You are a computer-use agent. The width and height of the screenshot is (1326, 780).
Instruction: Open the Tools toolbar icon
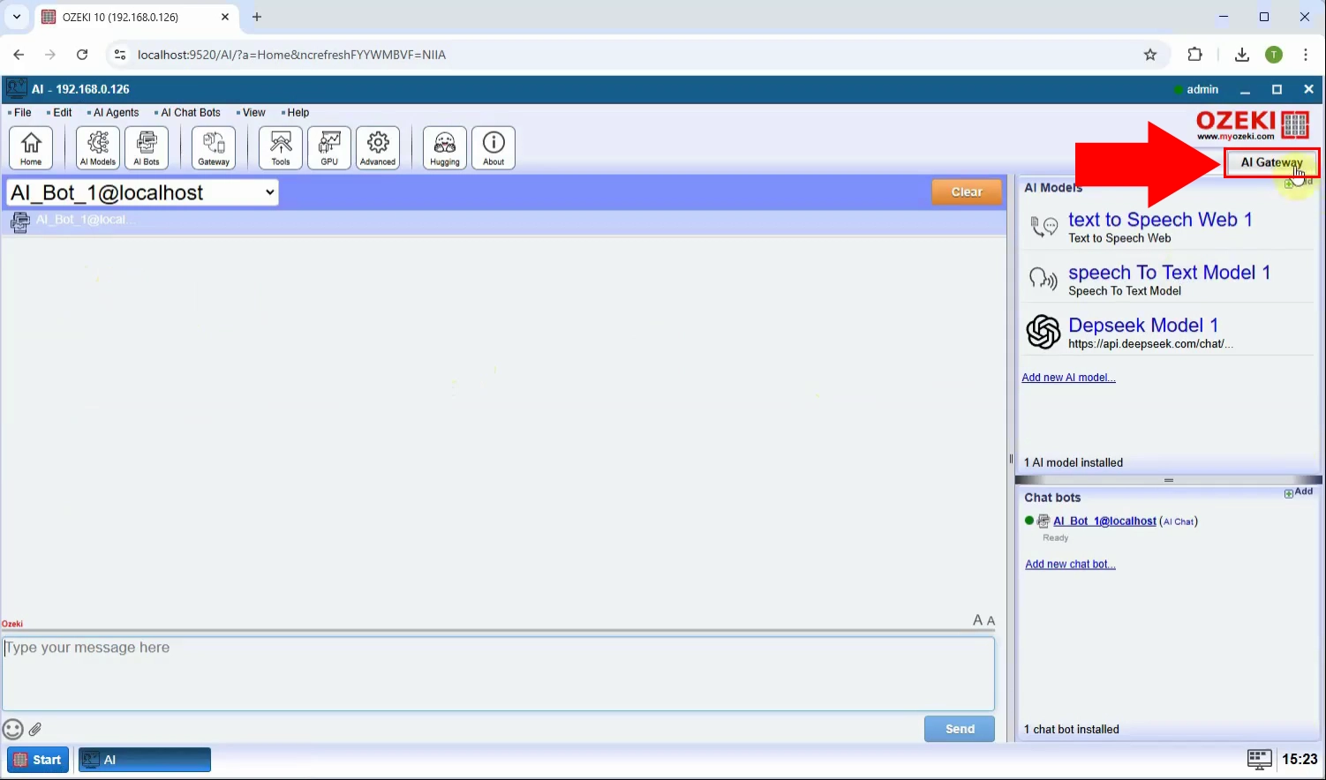[281, 147]
